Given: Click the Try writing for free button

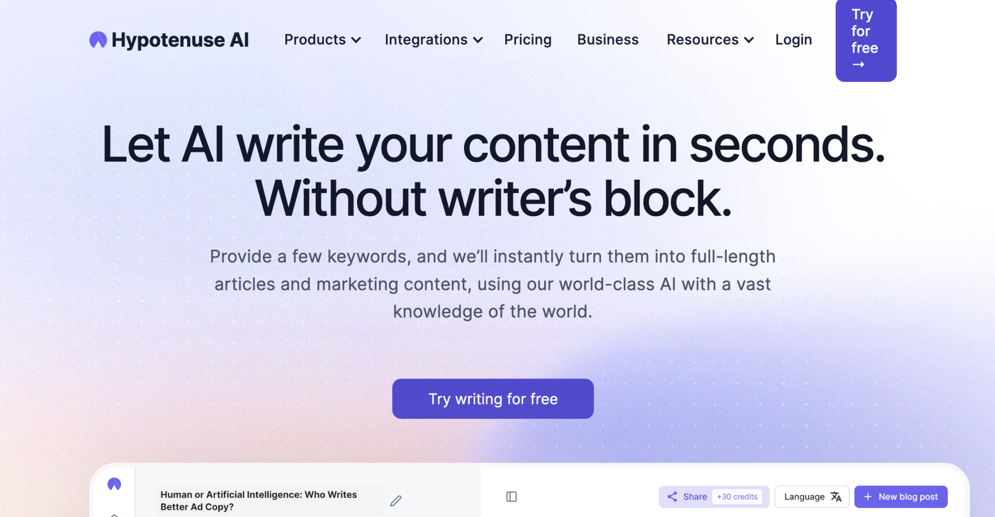Looking at the screenshot, I should (x=493, y=398).
